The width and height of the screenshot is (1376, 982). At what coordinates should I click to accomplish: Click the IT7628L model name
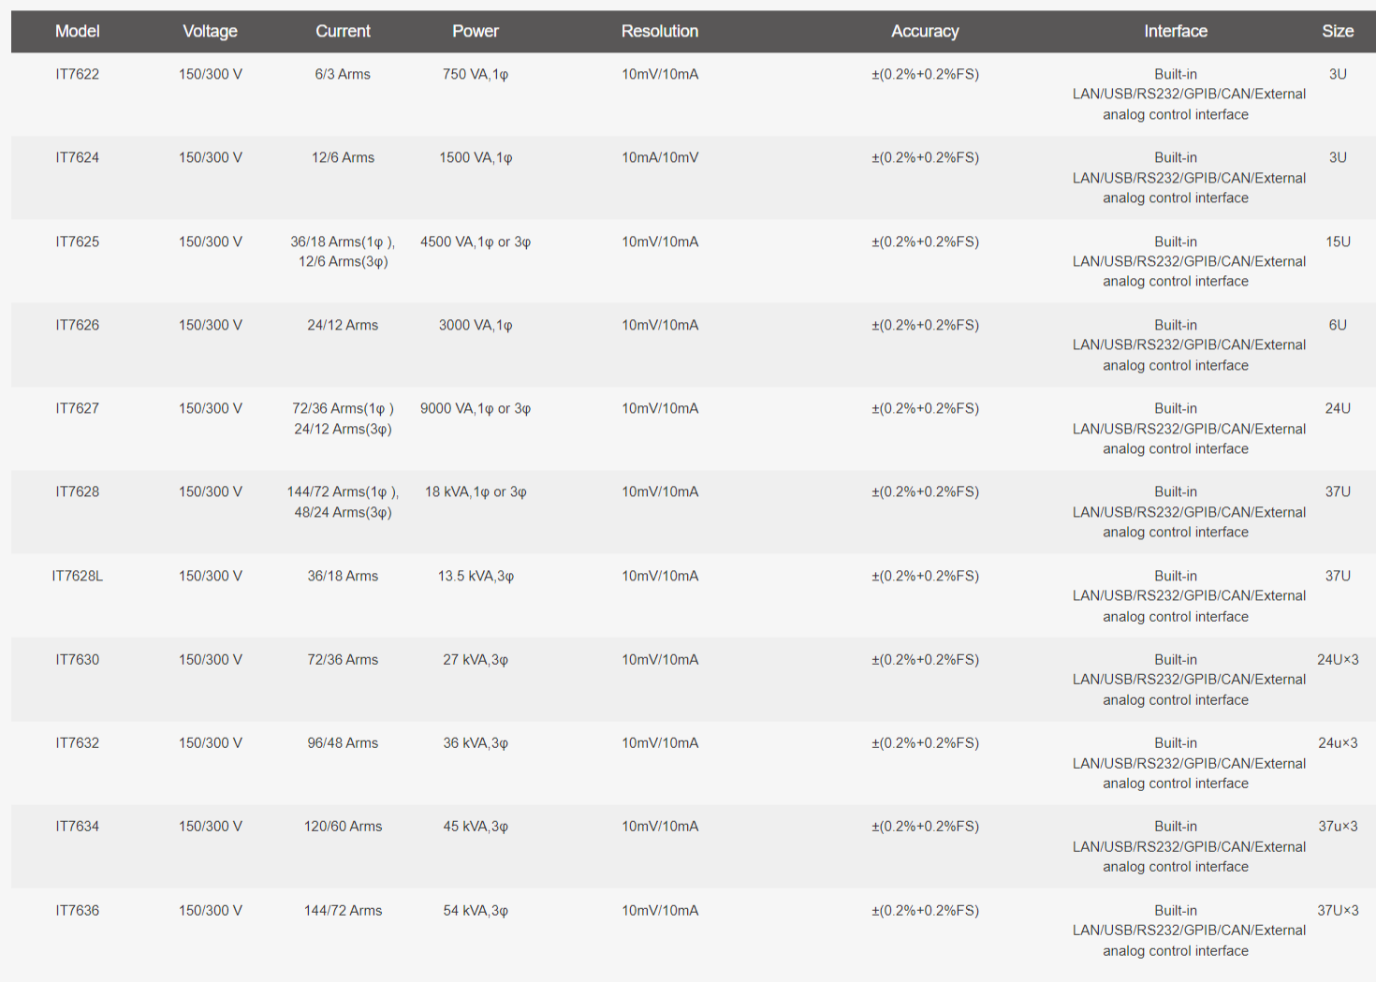77,576
